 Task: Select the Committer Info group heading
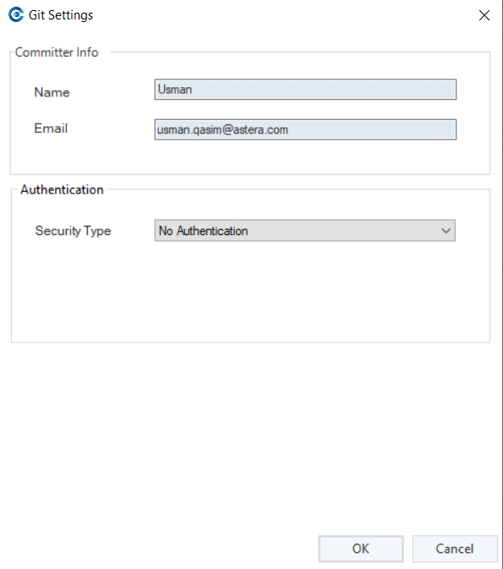57,52
